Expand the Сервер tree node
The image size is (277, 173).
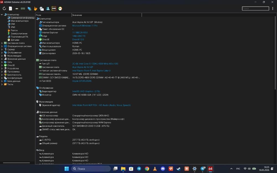2,50
